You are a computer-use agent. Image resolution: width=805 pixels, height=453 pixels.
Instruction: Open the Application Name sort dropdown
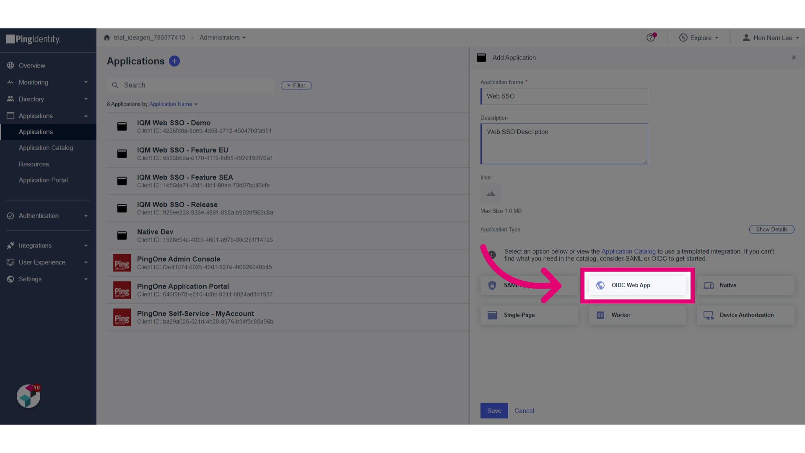[174, 104]
